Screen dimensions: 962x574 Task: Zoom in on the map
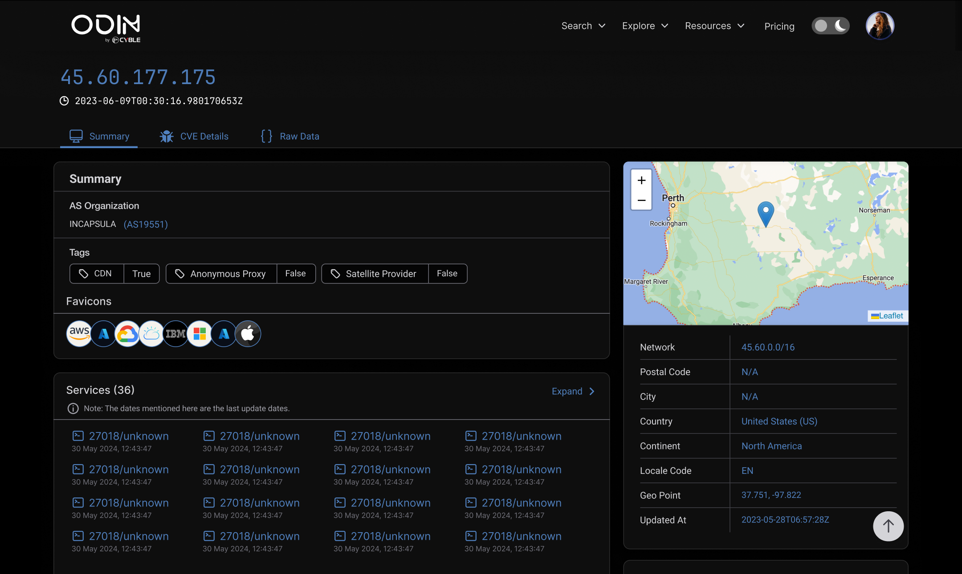[x=641, y=180]
